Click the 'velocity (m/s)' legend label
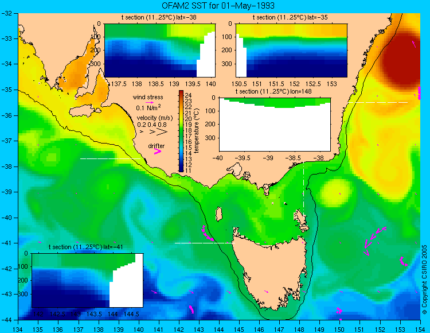Viewport: 430px width, 333px height. (155, 118)
